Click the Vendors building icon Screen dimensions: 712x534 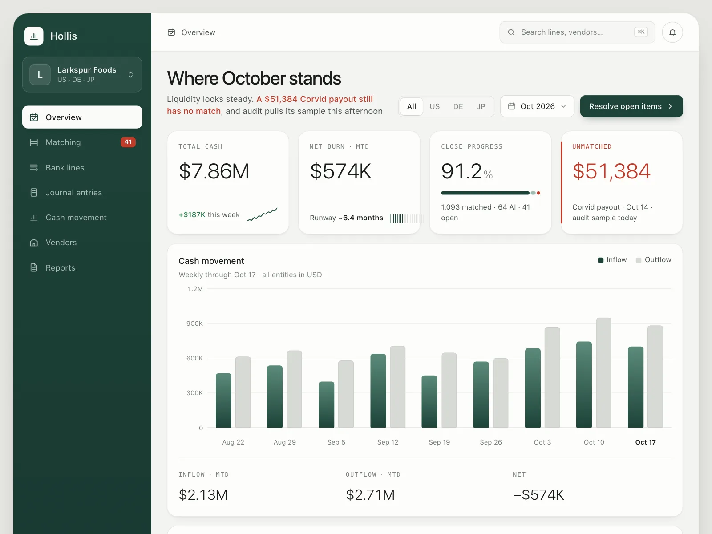[x=34, y=243]
